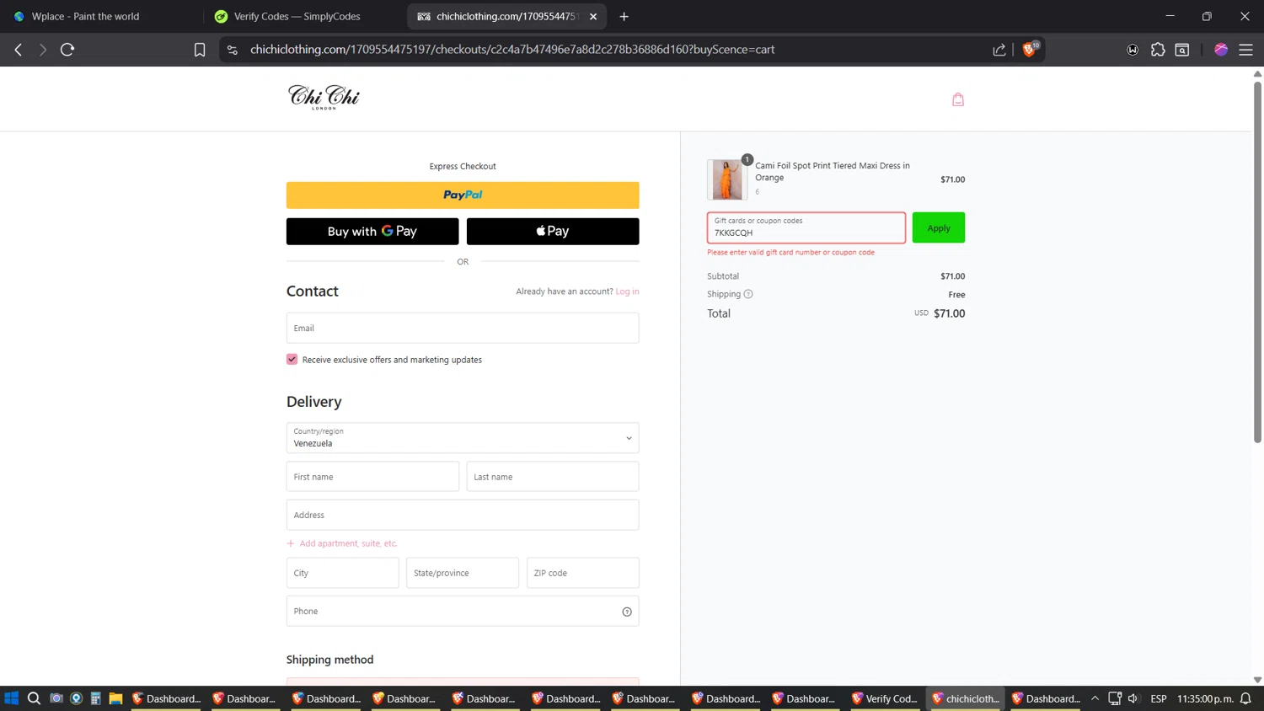Click the Email input field

pyautogui.click(x=463, y=328)
